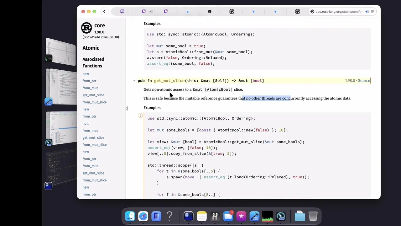Open Associated Functions section link

[x=93, y=62]
